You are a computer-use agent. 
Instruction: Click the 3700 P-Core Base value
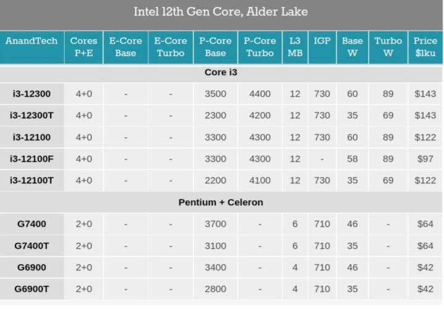click(215, 223)
